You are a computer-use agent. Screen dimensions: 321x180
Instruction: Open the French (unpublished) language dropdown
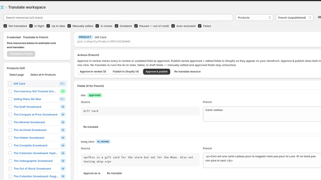pos(295,18)
